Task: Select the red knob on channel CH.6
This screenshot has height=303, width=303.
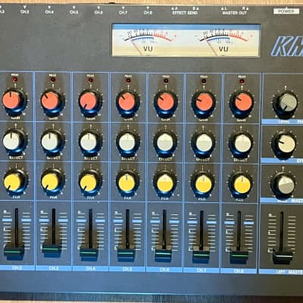Action: (x=166, y=102)
